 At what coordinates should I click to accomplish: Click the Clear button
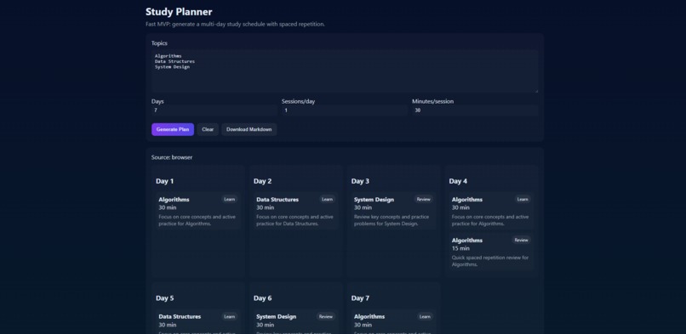(208, 129)
